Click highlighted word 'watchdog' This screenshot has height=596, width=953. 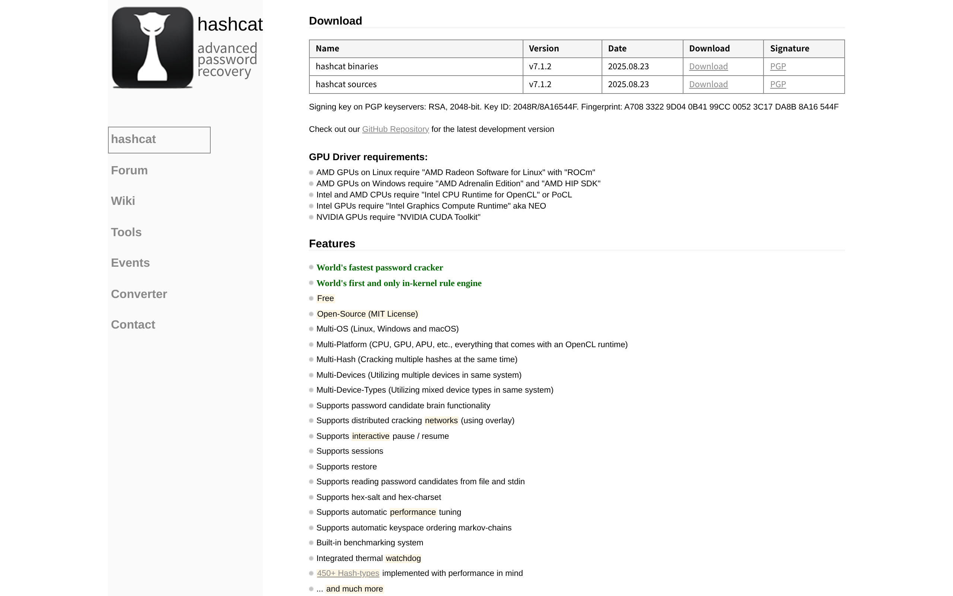pyautogui.click(x=403, y=558)
